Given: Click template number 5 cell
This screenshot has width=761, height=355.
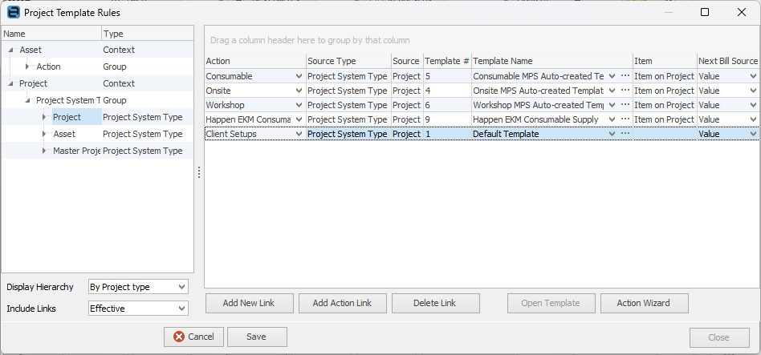Looking at the screenshot, I should (x=447, y=76).
